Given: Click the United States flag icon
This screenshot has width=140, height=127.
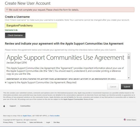Looking at the screenshot, I should pyautogui.click(x=125, y=120).
